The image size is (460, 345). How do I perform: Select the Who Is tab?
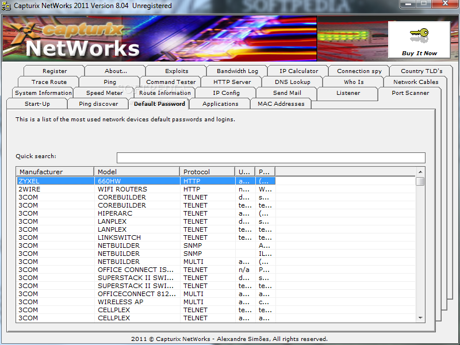pyautogui.click(x=354, y=82)
